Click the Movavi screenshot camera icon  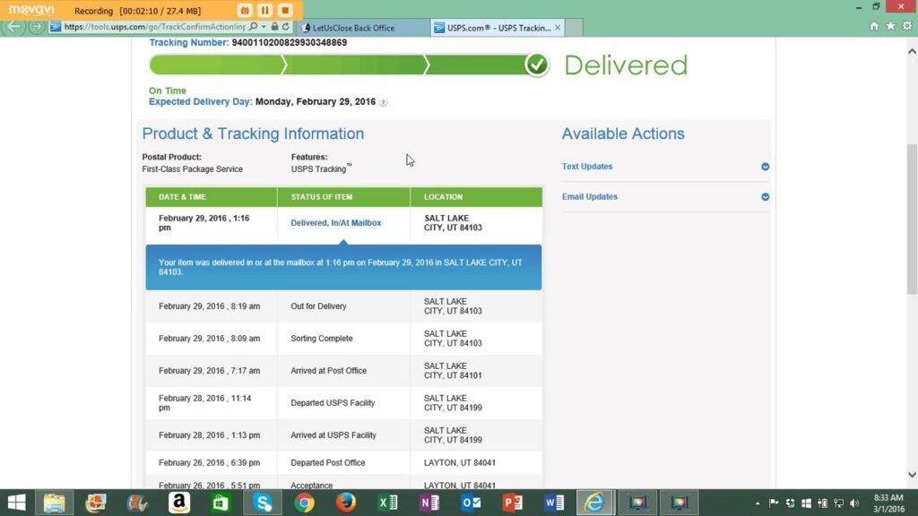point(245,10)
